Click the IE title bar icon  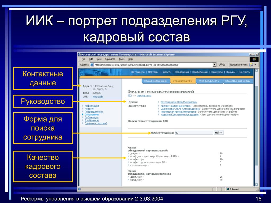point(79,54)
